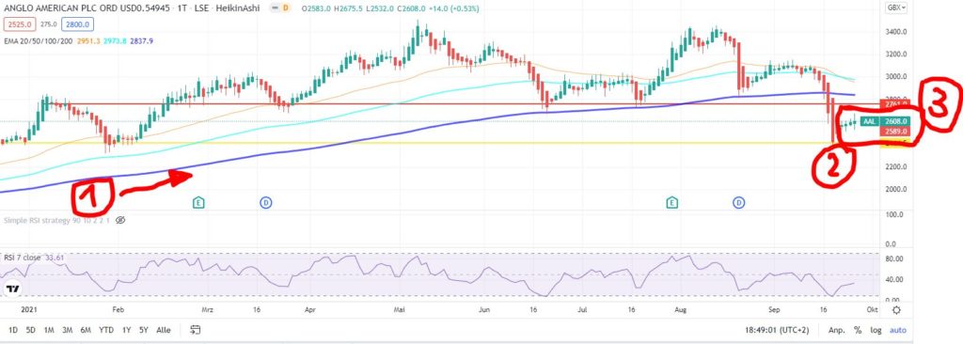Click the Aug label on time axis
This screenshot has height=344, width=963.
680,310
